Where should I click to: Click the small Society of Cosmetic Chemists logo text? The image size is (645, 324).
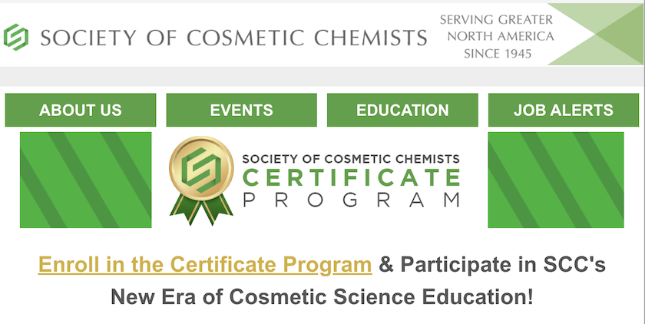coord(351,159)
